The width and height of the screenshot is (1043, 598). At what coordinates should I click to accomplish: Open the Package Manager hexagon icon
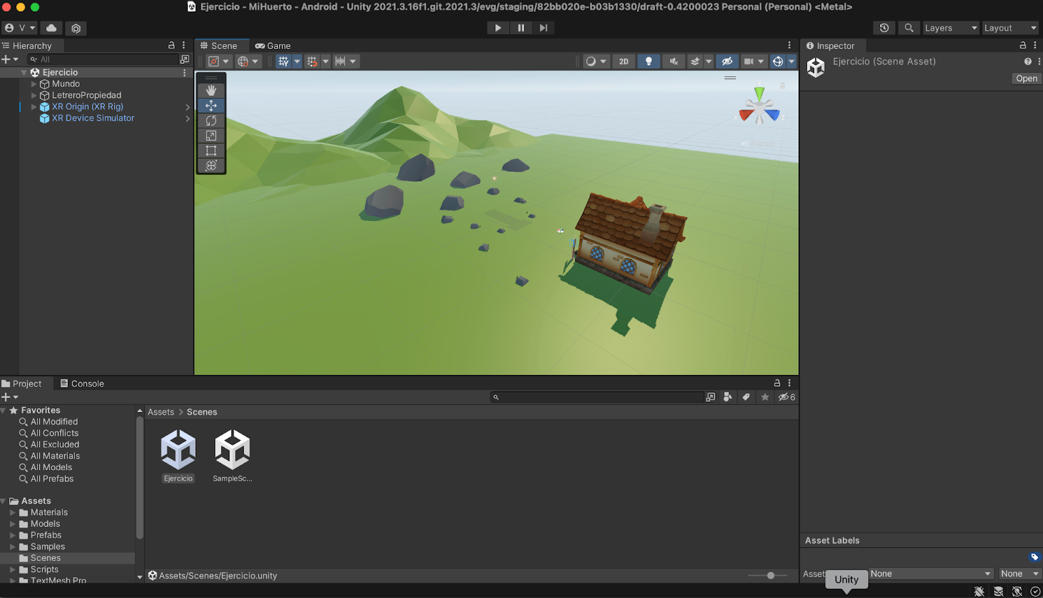coord(76,28)
